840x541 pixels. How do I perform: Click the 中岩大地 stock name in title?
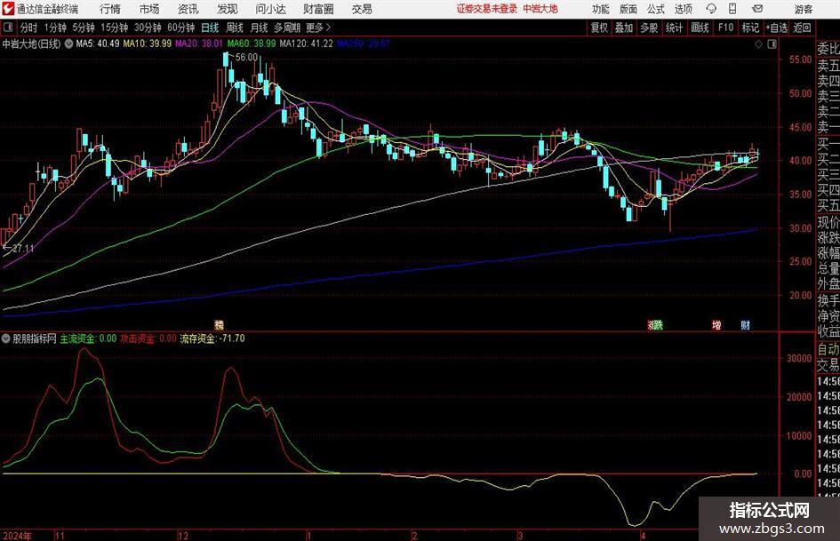click(19, 44)
